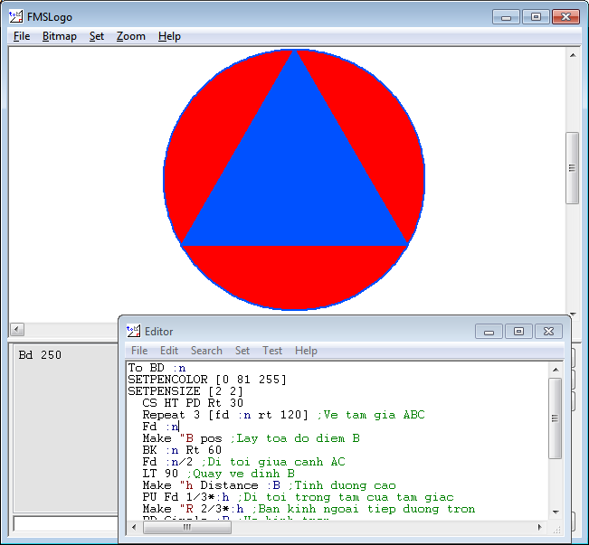589x545 pixels.
Task: Click the canvas vertical scrollbar down arrow
Action: 573,314
